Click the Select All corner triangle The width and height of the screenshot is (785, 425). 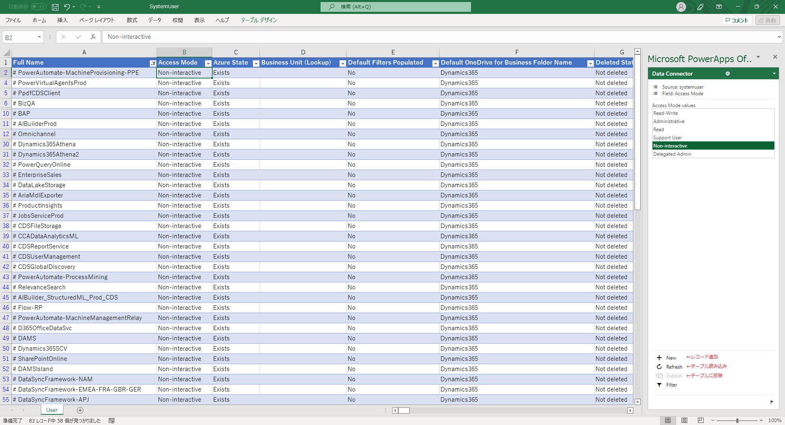point(7,52)
